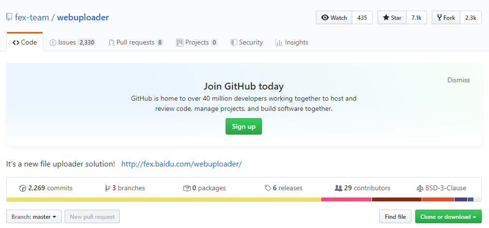Click the Insights graph icon

(x=279, y=43)
